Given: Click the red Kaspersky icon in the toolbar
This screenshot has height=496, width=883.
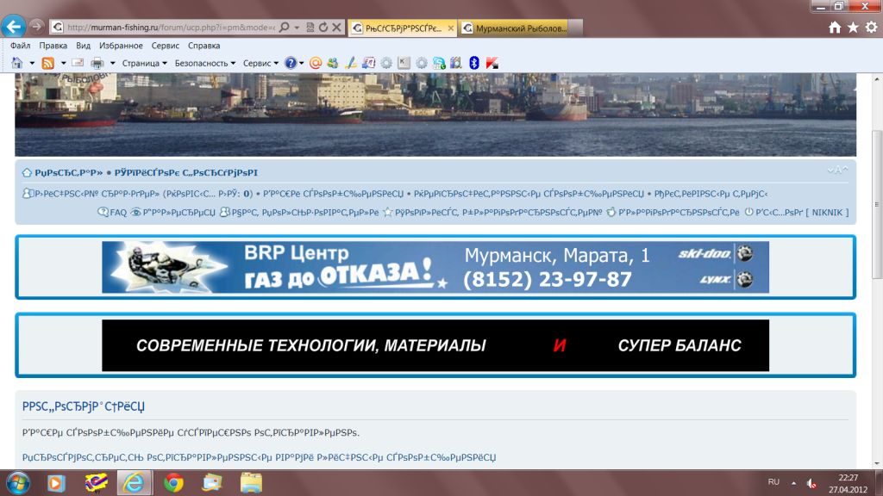Looking at the screenshot, I should (492, 63).
